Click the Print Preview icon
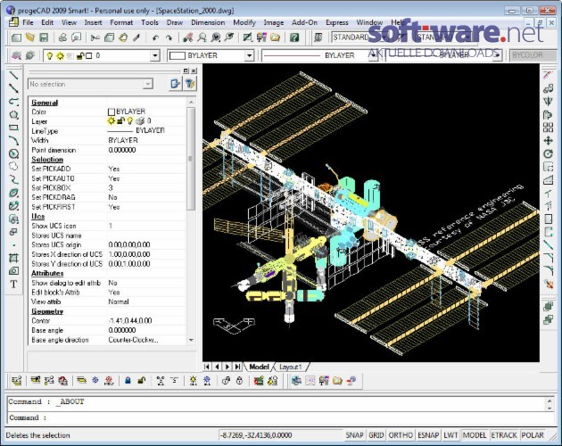The width and height of the screenshot is (562, 446). point(77,37)
